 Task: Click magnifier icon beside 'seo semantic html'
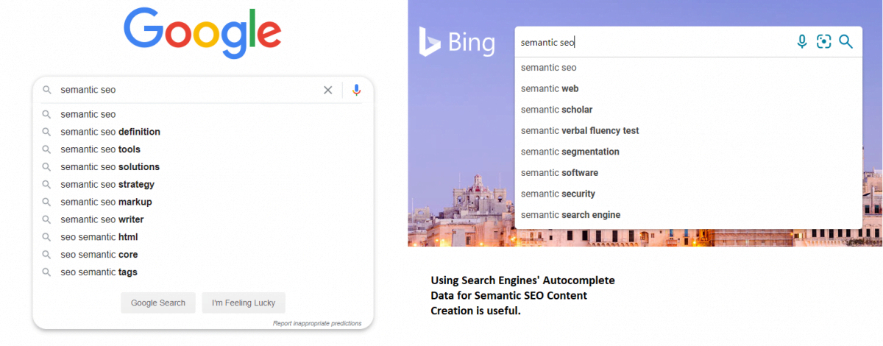pos(46,237)
